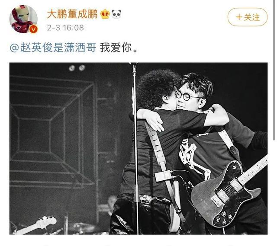Follow the user with +关注 button
Image resolution: width=277 pixels, height=246 pixels.
pos(248,17)
